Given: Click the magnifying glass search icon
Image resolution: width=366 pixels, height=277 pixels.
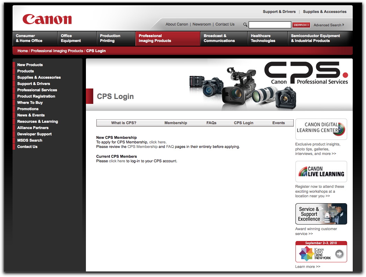Looking at the screenshot, I should click(245, 24).
